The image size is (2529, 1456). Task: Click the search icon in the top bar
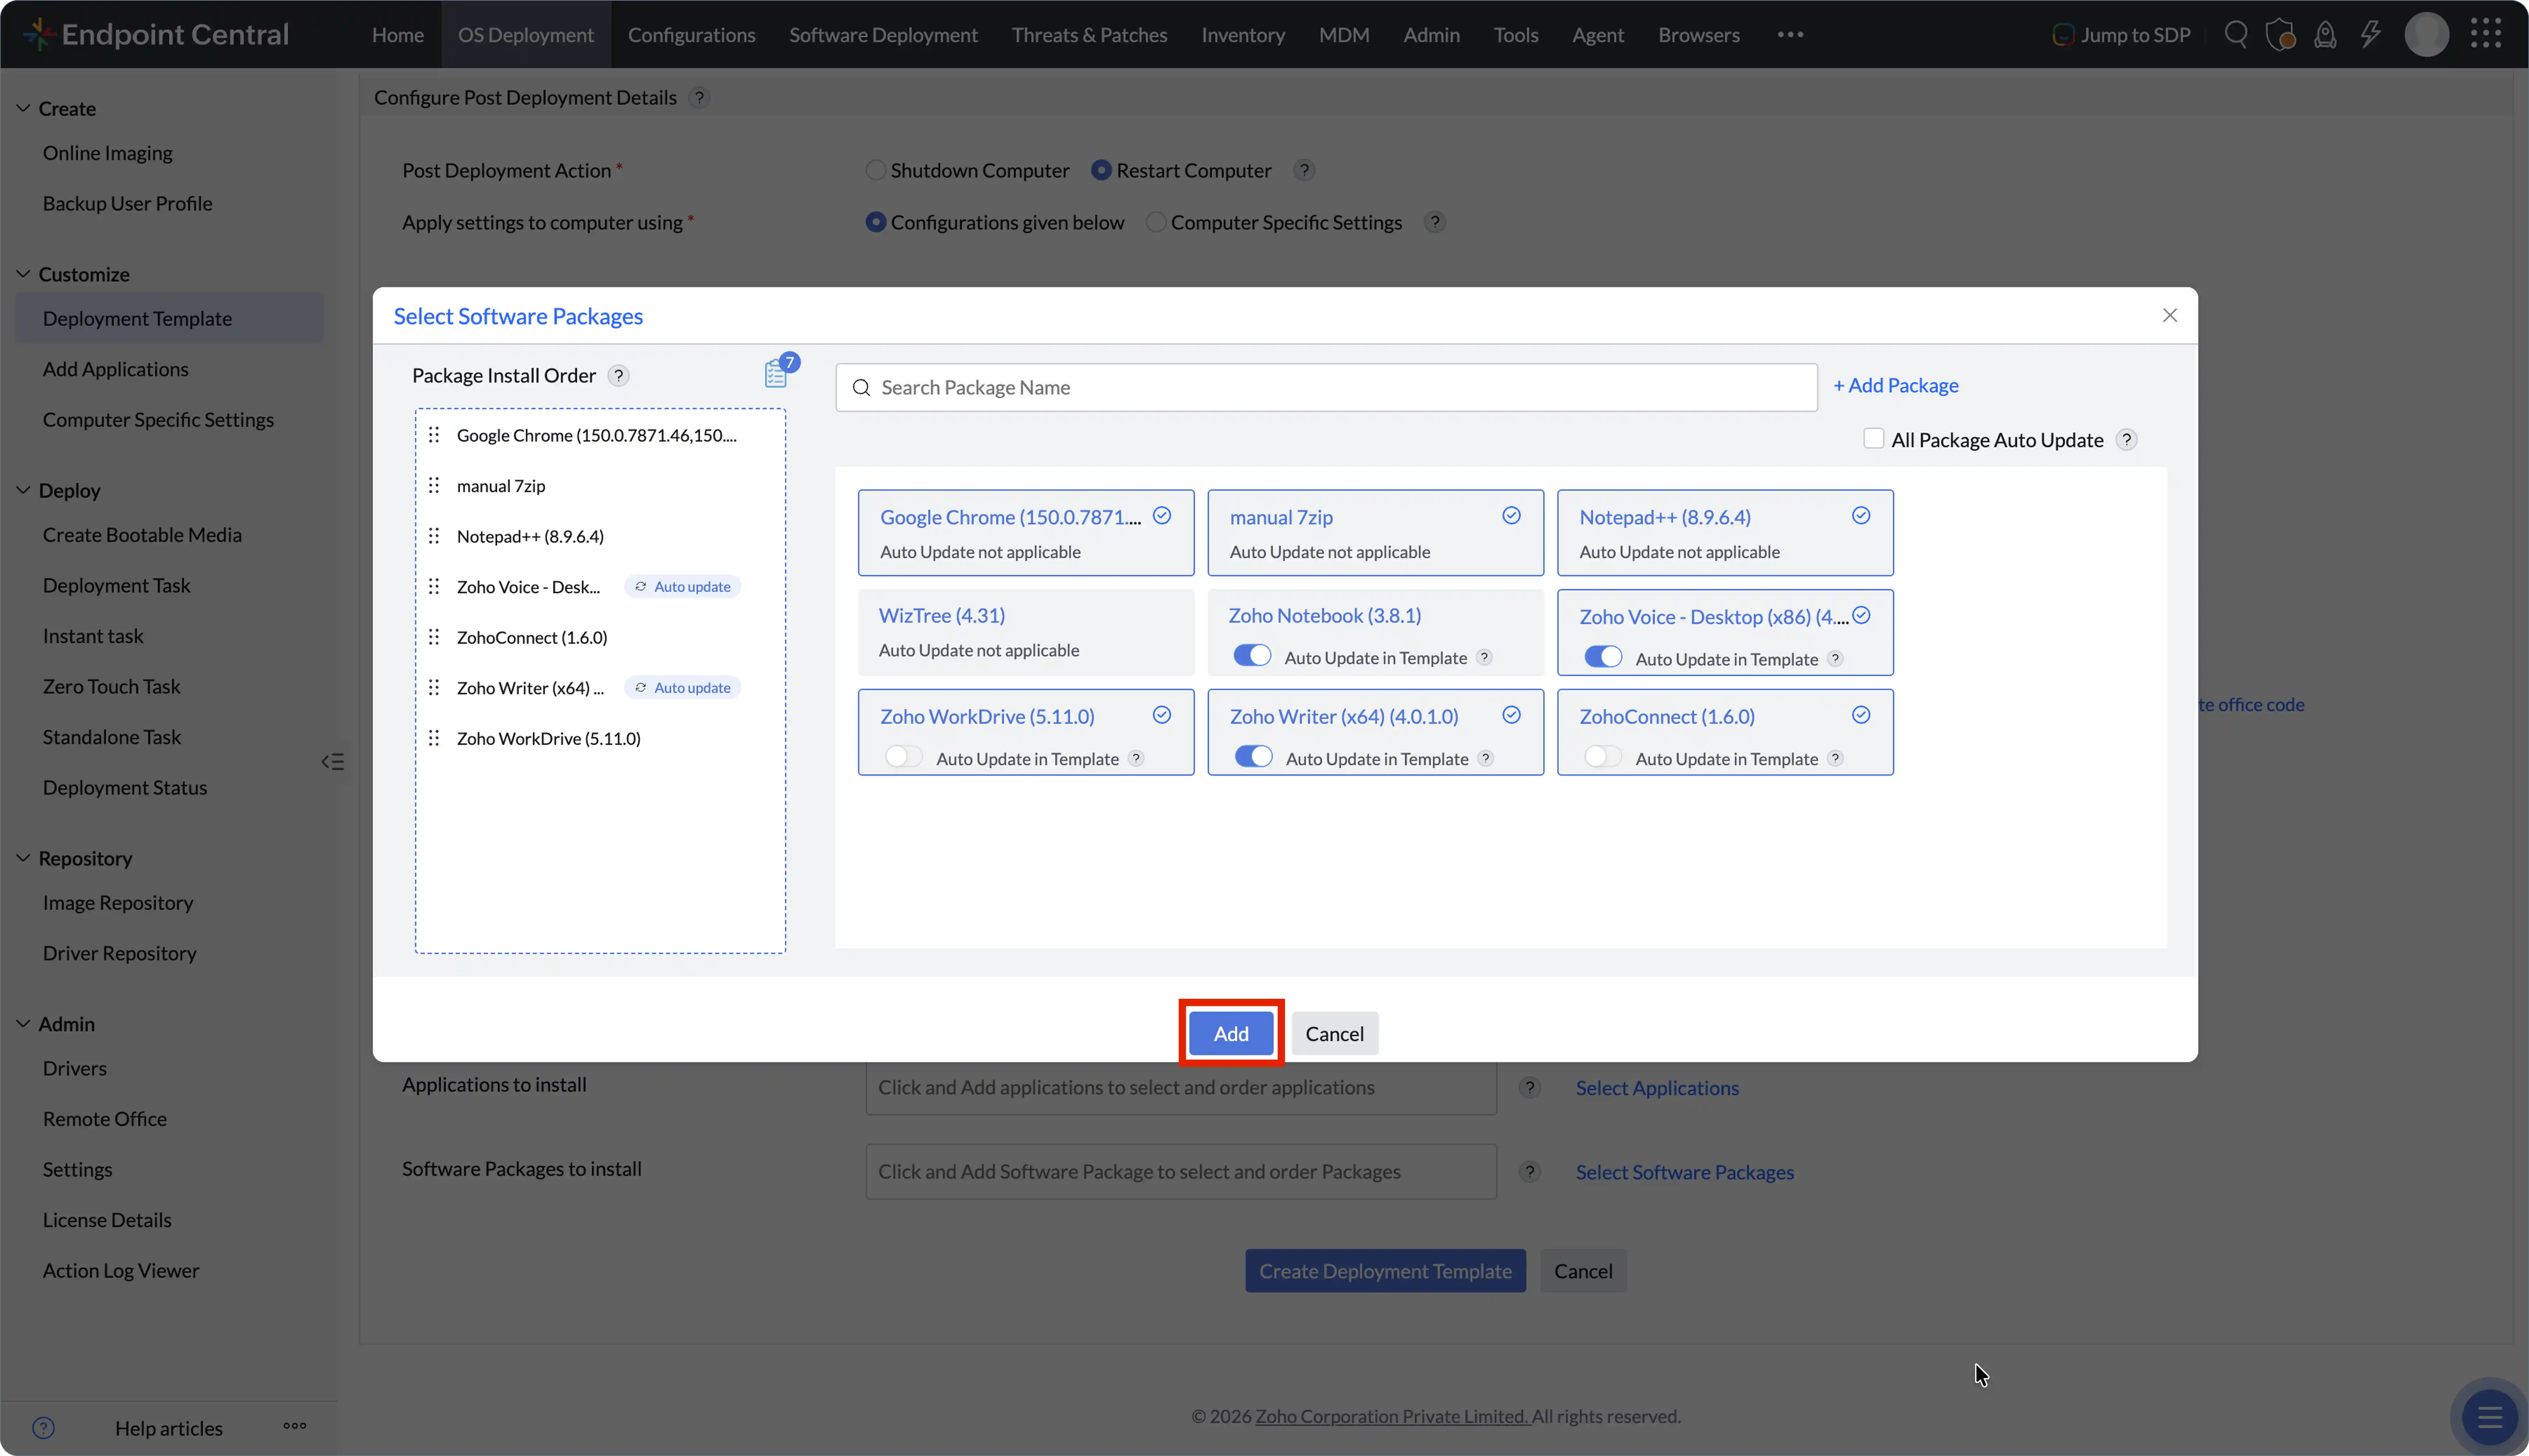coord(2236,35)
